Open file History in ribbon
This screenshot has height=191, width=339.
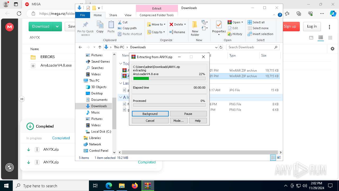click(235, 34)
